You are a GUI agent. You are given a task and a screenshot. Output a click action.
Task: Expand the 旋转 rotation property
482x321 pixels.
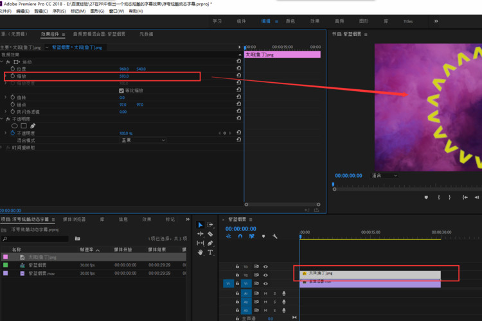[6, 98]
